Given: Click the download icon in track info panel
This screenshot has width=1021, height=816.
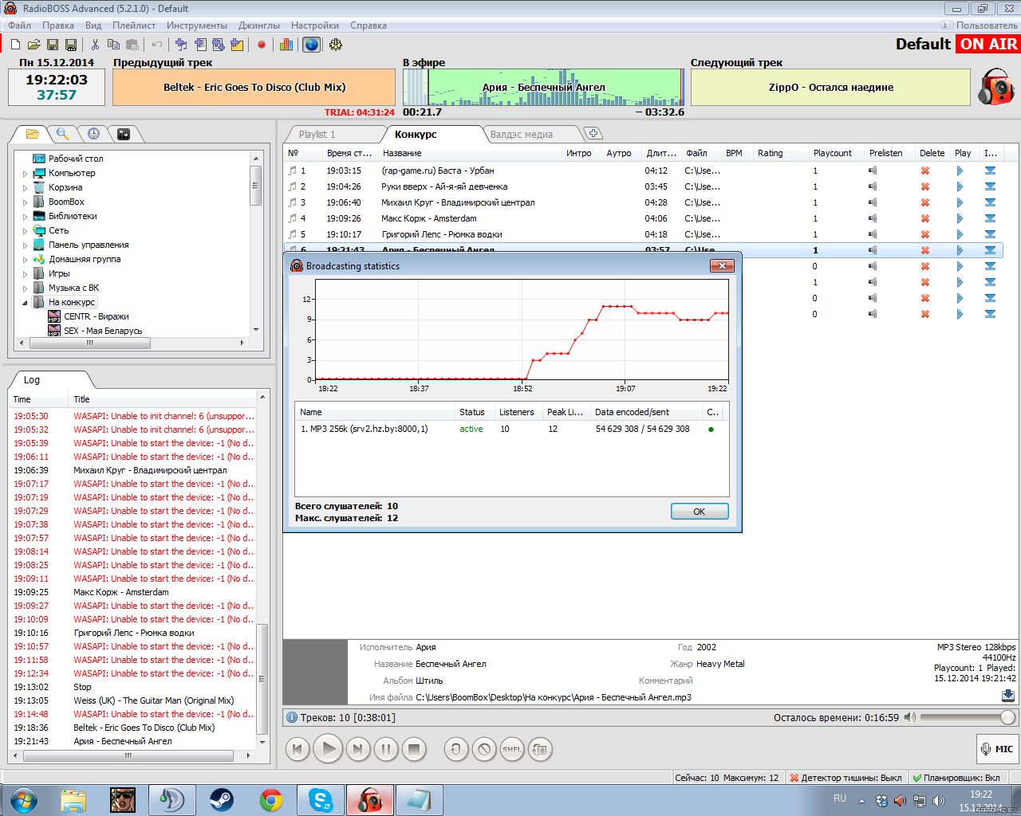Looking at the screenshot, I should point(1008,696).
